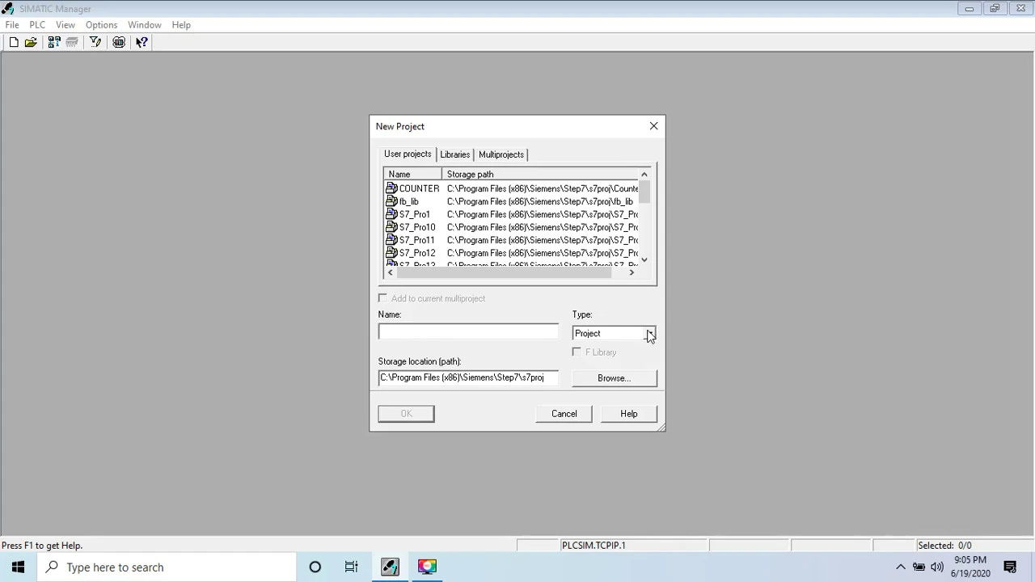Click the Cancel button
The height and width of the screenshot is (582, 1035).
click(564, 414)
